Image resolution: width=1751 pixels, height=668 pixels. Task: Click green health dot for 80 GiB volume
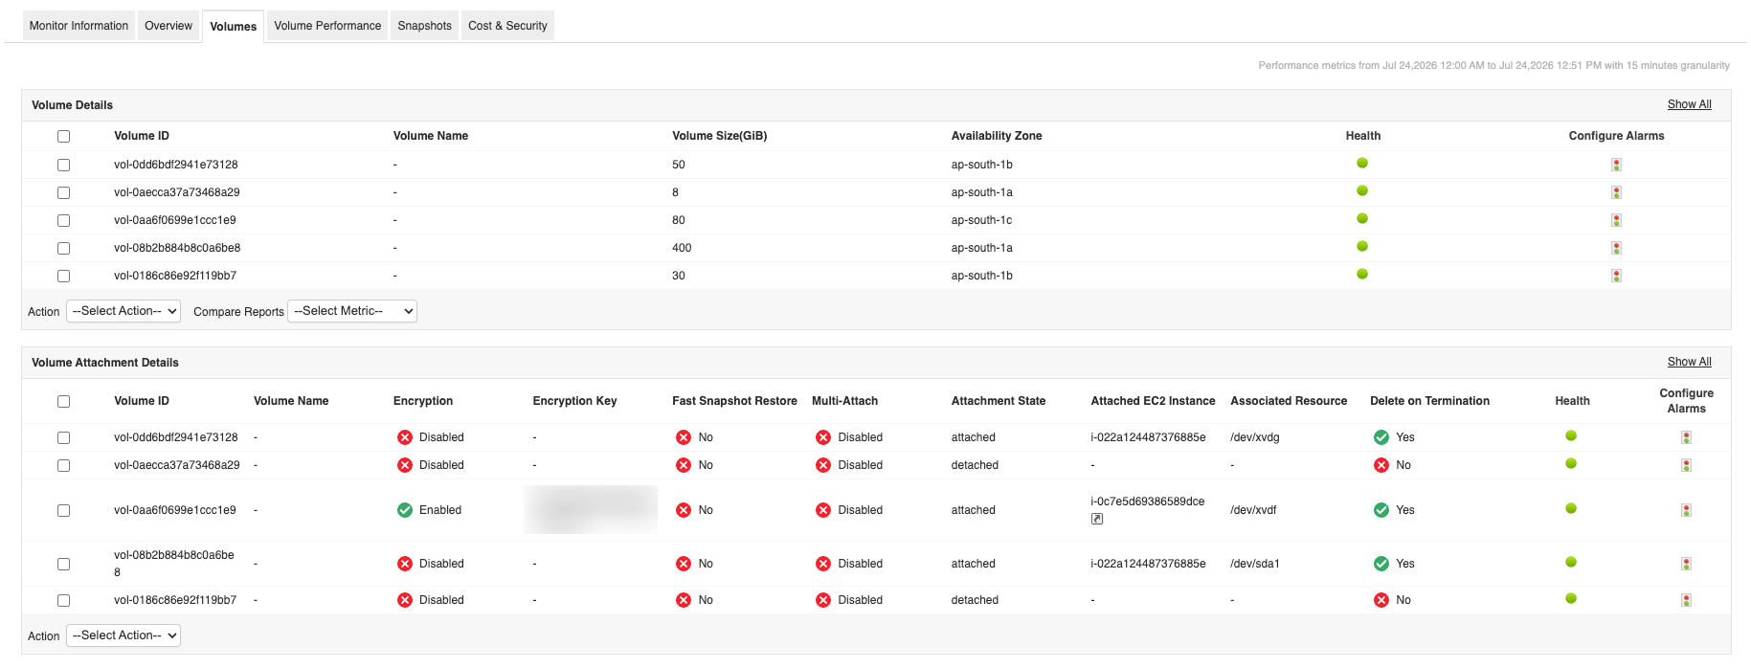(1362, 218)
